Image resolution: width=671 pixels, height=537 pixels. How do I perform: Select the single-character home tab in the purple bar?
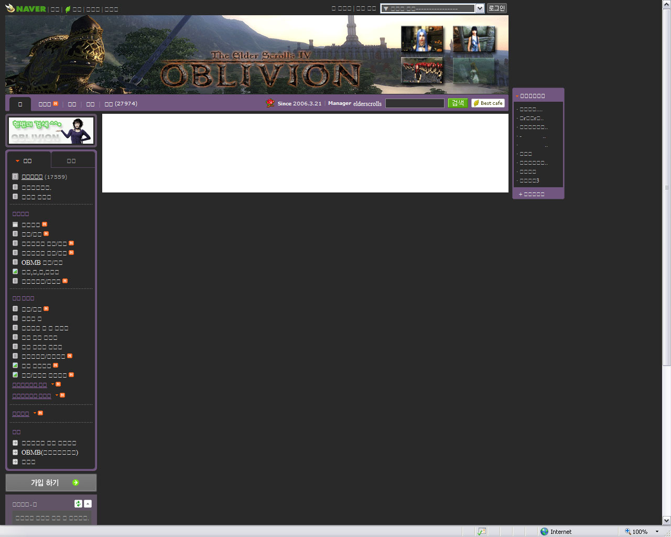tap(20, 104)
